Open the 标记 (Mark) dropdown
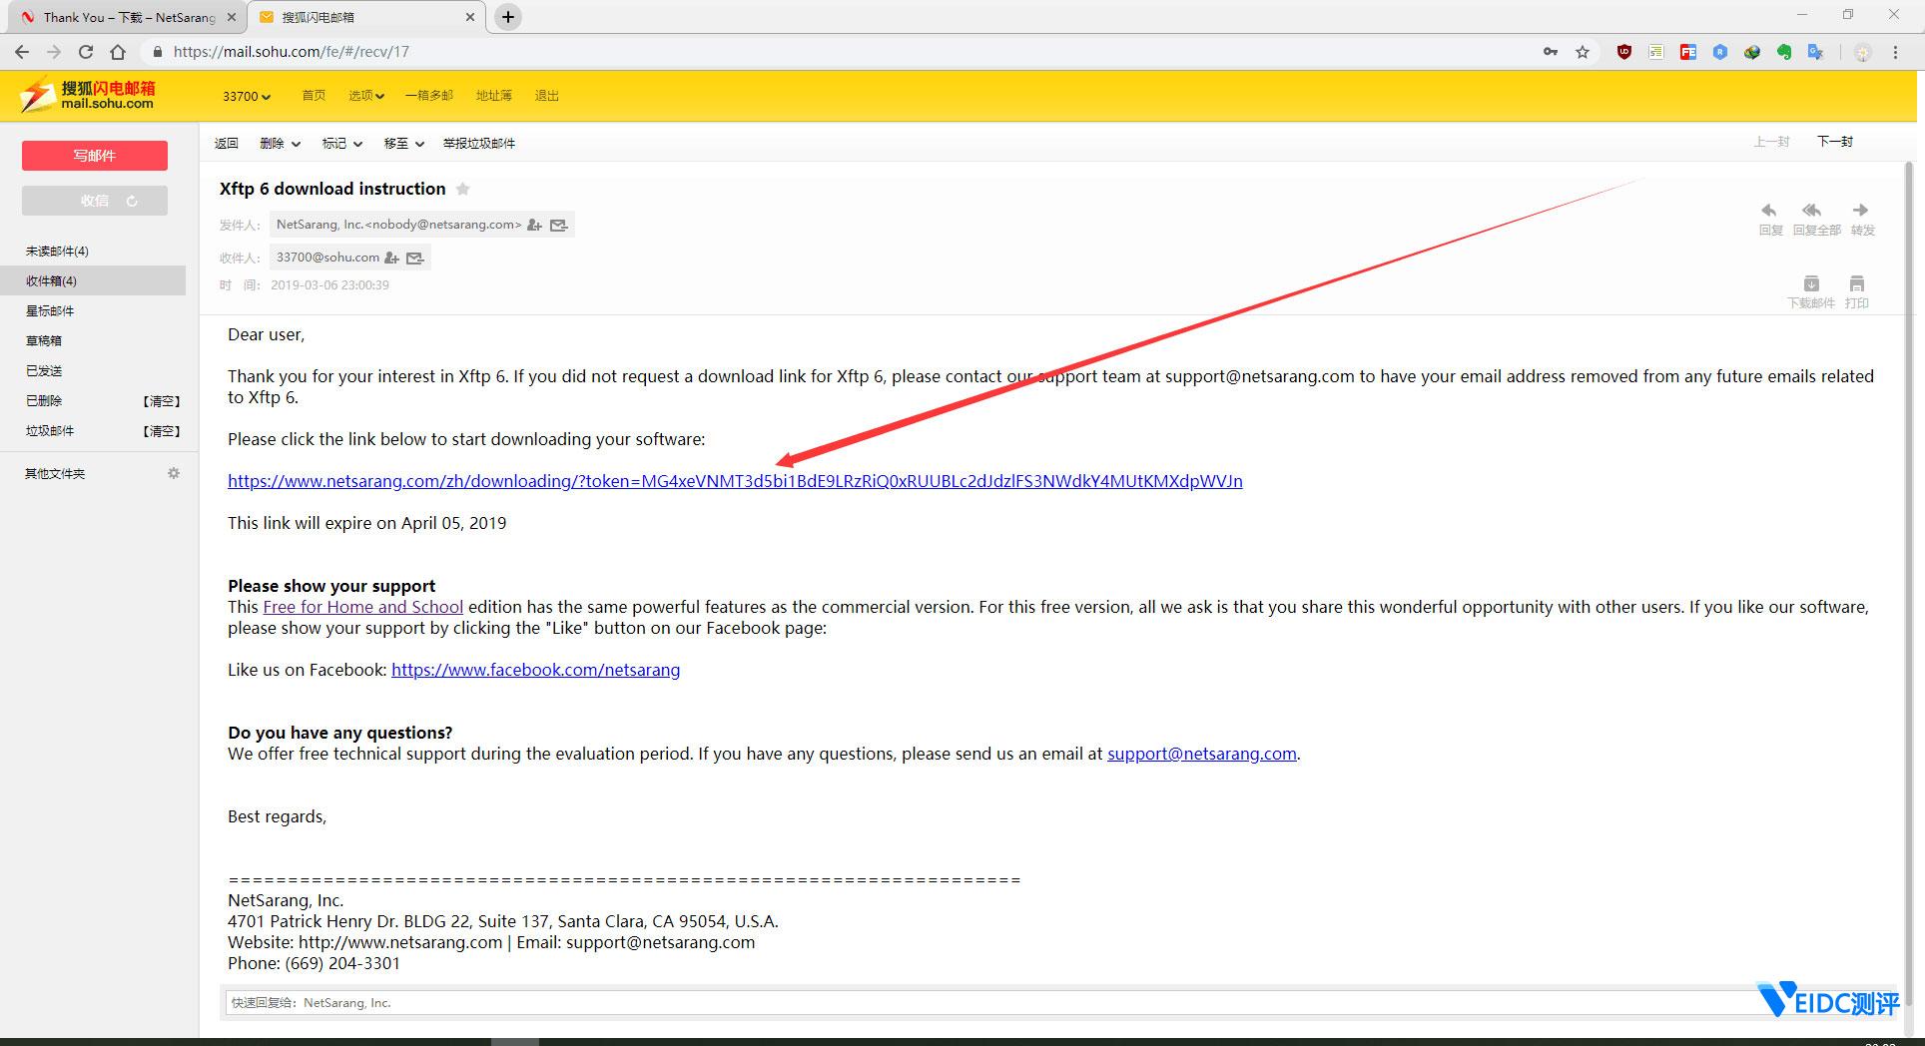1925x1046 pixels. pyautogui.click(x=341, y=144)
